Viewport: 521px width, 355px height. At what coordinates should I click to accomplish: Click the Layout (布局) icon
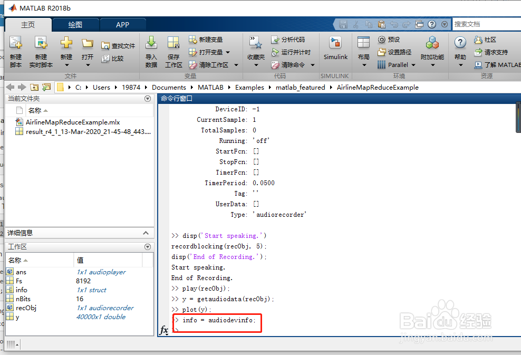pos(363,43)
